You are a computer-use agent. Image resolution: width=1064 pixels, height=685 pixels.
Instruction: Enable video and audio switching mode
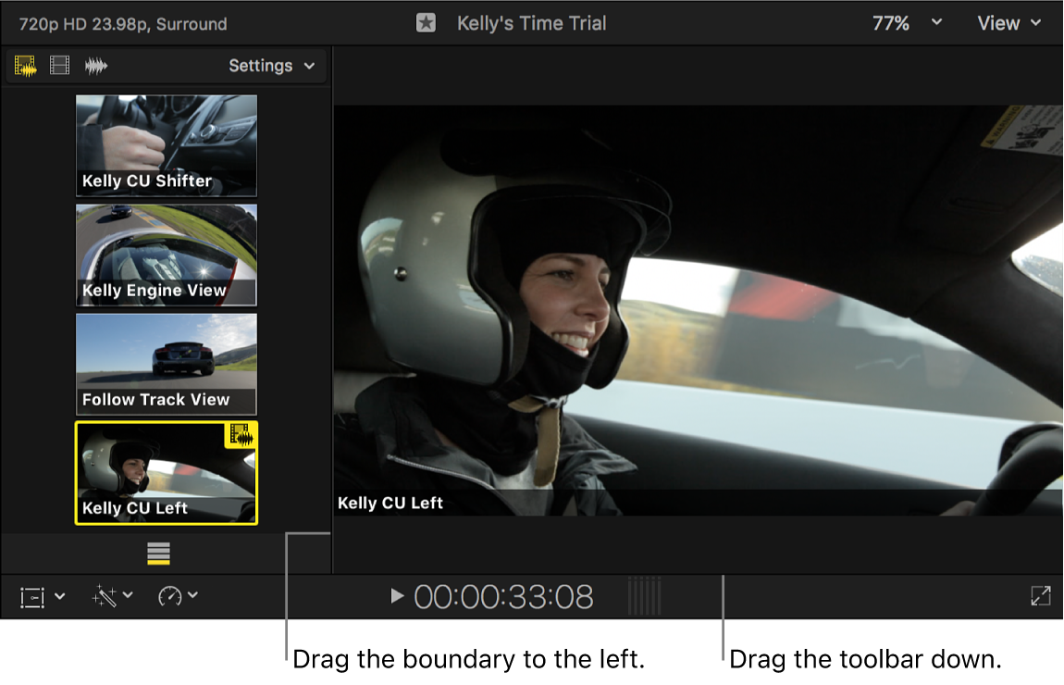25,66
